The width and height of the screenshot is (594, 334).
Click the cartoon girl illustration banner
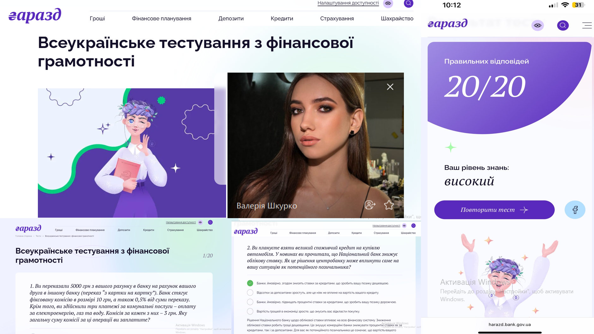pos(132,153)
